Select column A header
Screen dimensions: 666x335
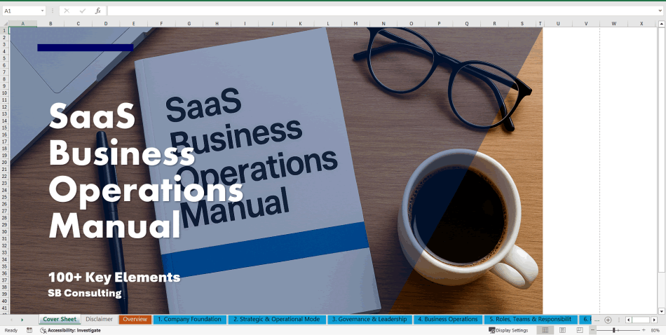23,23
